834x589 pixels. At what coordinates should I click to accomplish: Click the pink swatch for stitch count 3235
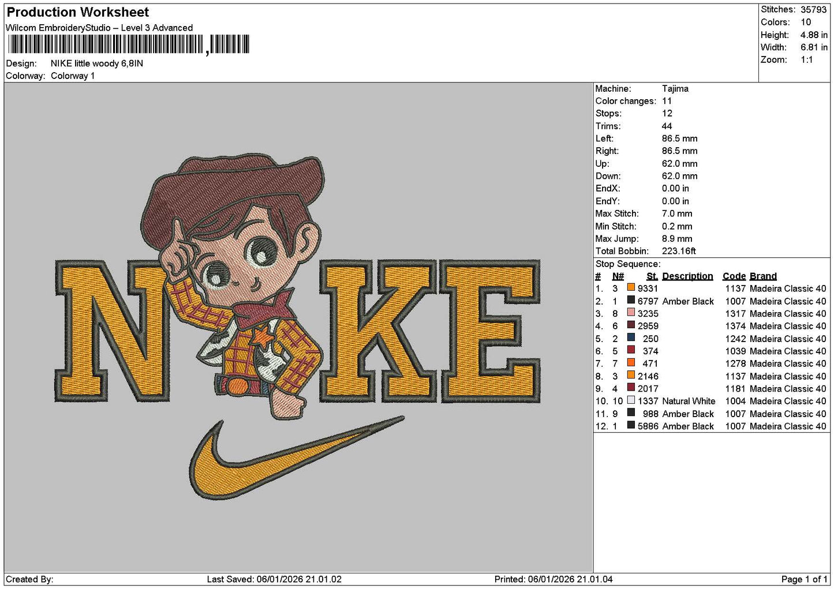tap(631, 313)
